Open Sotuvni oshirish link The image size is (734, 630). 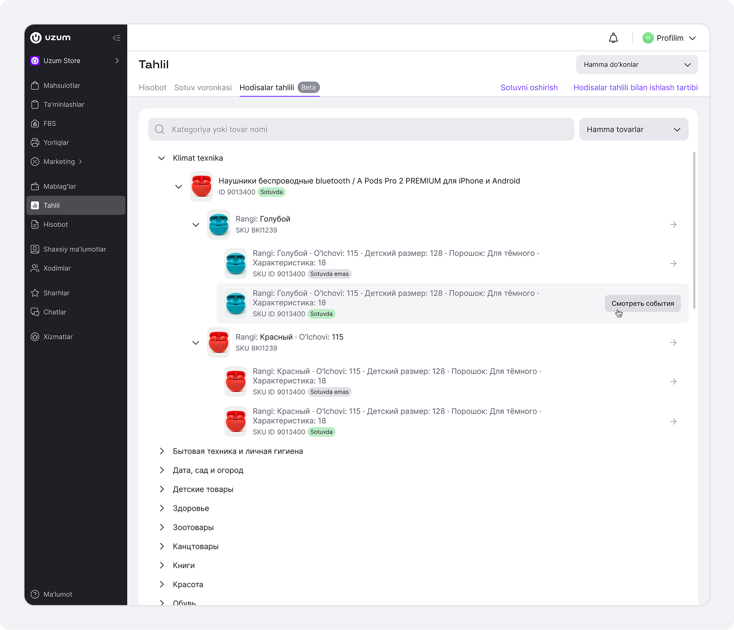(529, 88)
